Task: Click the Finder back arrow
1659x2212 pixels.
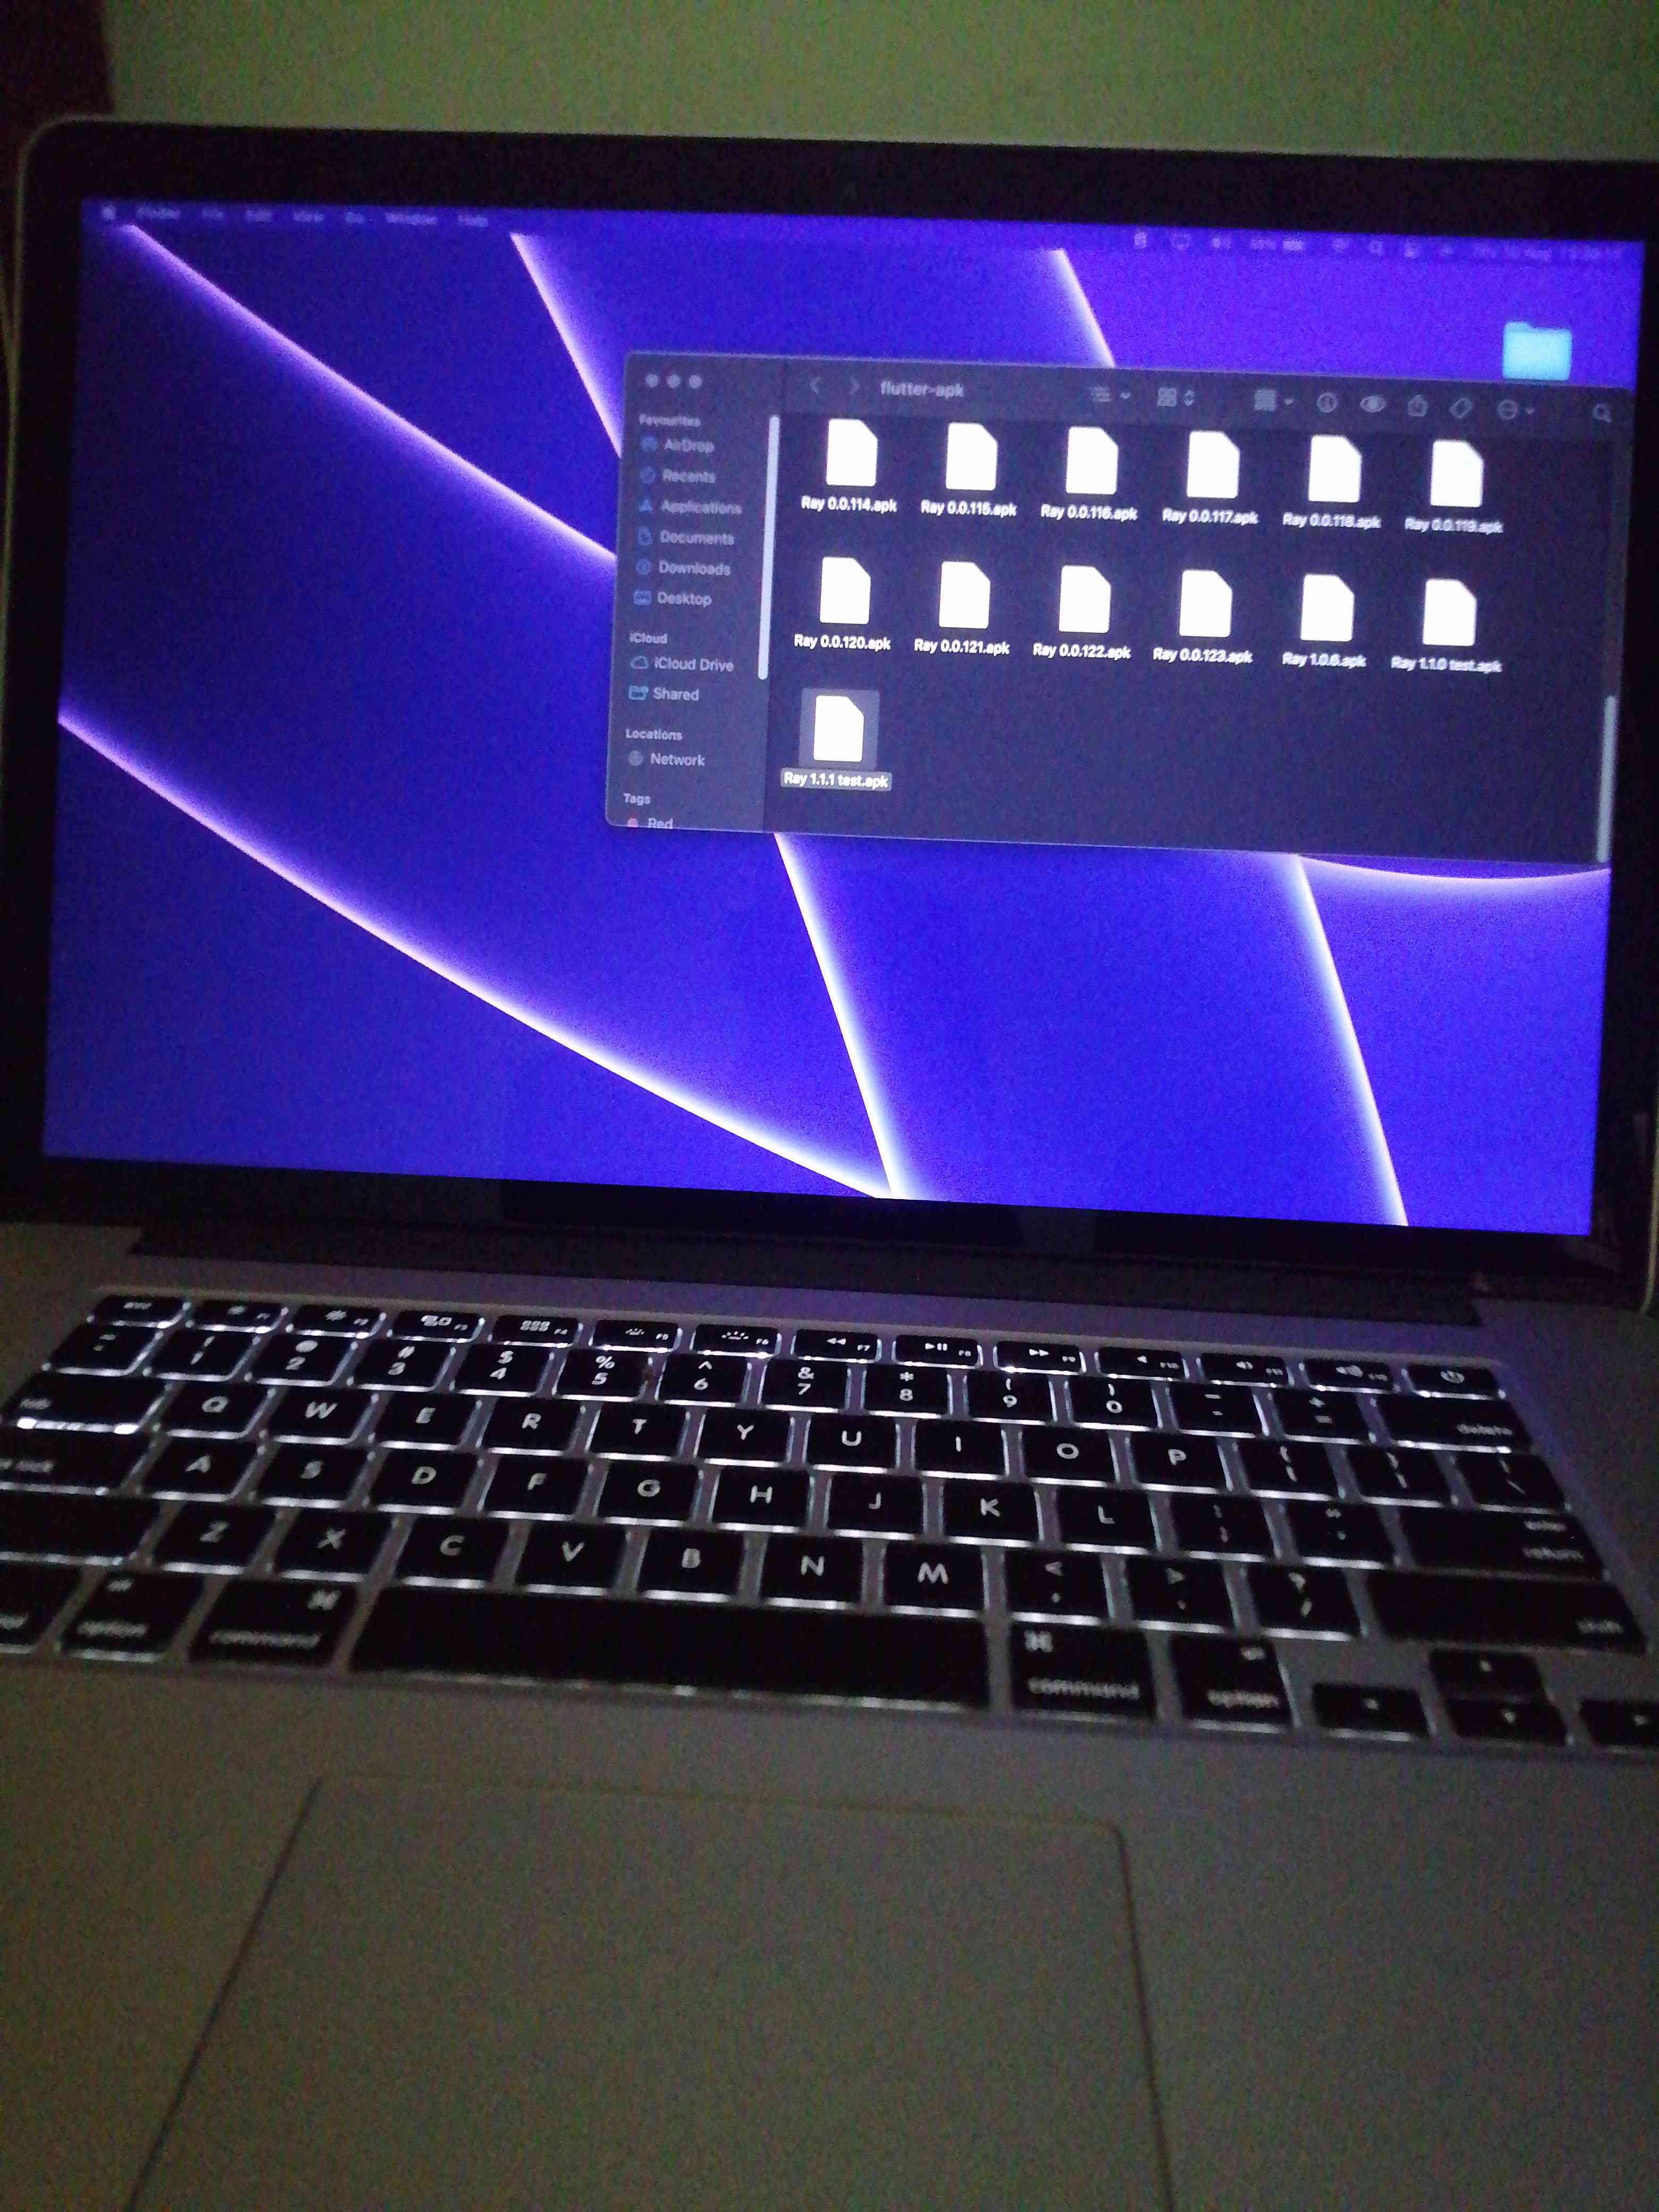Action: pos(815,386)
